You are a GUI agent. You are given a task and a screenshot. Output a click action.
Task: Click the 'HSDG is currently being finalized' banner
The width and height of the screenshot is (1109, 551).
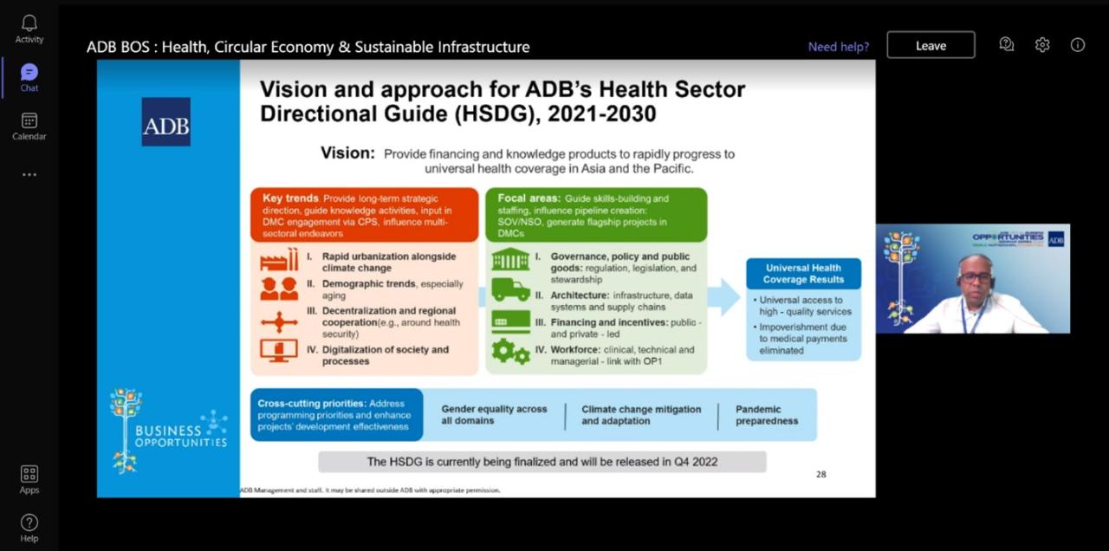pos(542,462)
